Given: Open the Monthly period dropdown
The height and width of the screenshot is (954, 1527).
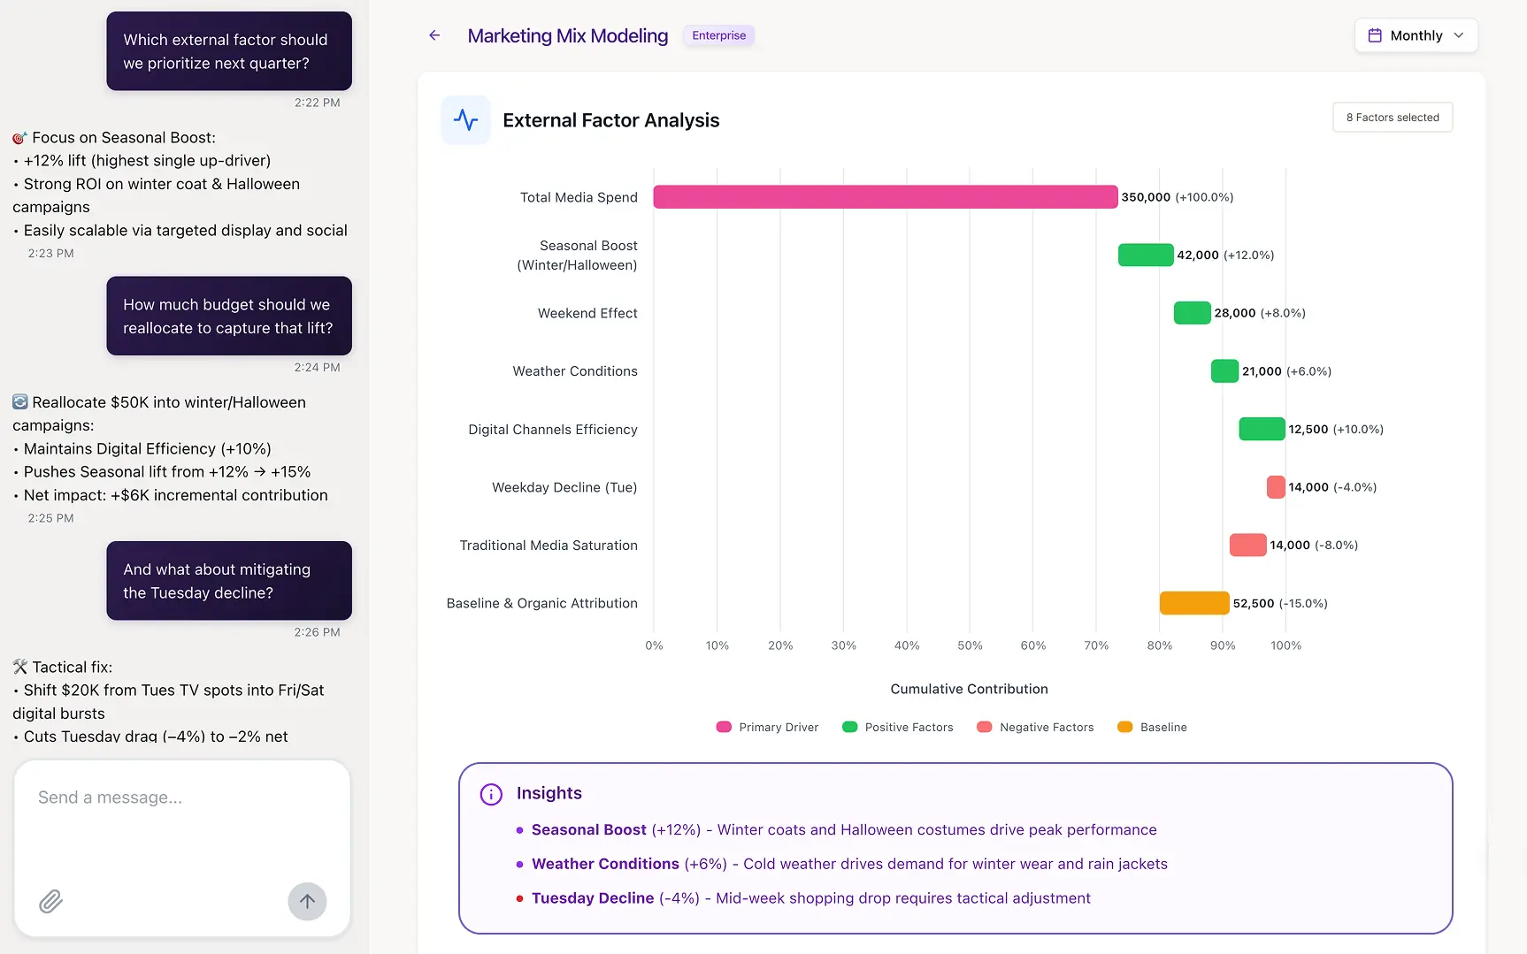Looking at the screenshot, I should 1416,35.
